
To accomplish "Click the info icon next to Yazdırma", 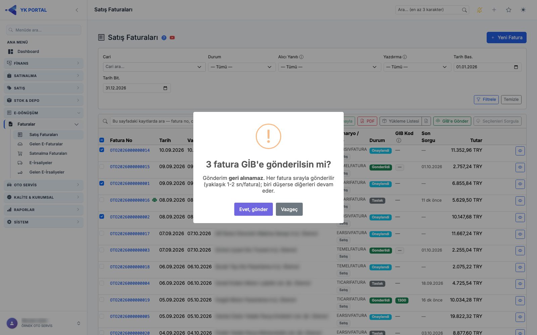I will click(405, 57).
